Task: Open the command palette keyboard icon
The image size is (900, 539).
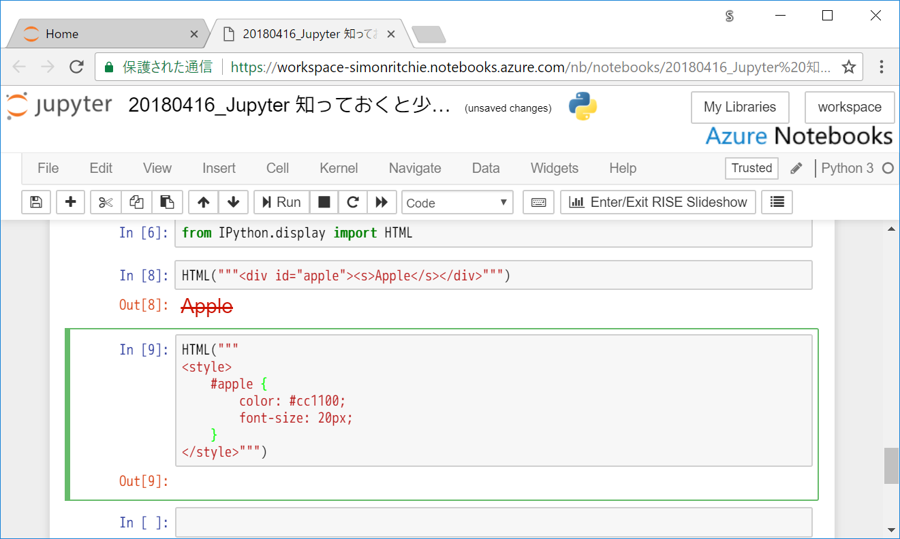Action: point(538,201)
